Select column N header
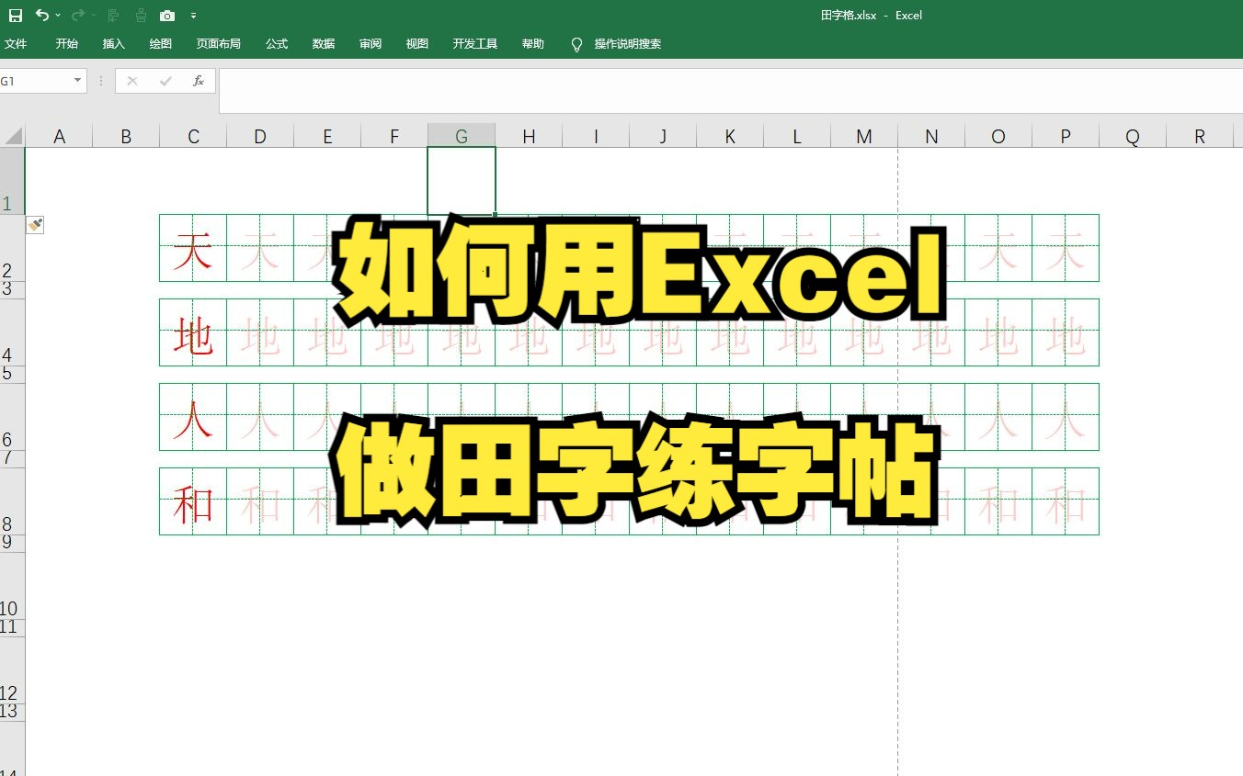The width and height of the screenshot is (1243, 776). click(x=931, y=137)
